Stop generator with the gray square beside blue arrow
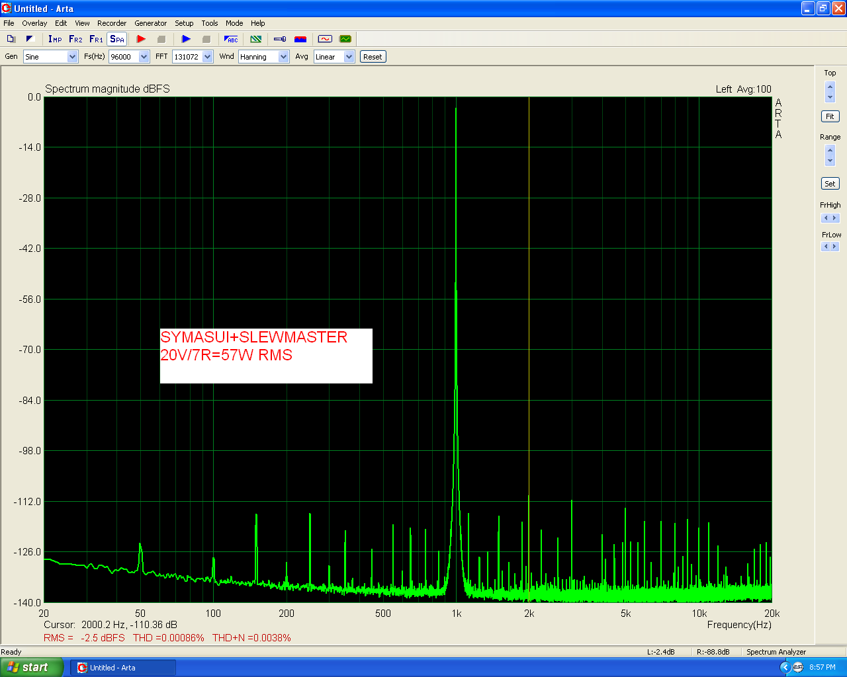Image resolution: width=847 pixels, height=677 pixels. [x=206, y=39]
